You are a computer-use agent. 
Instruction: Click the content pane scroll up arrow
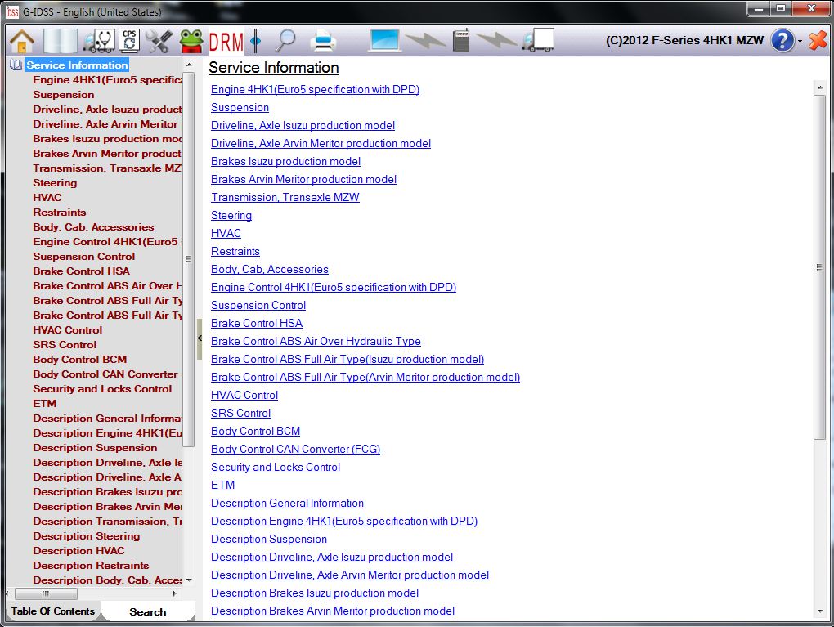click(819, 87)
